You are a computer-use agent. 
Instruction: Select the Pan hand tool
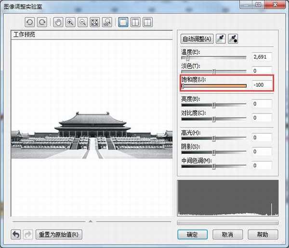58,22
